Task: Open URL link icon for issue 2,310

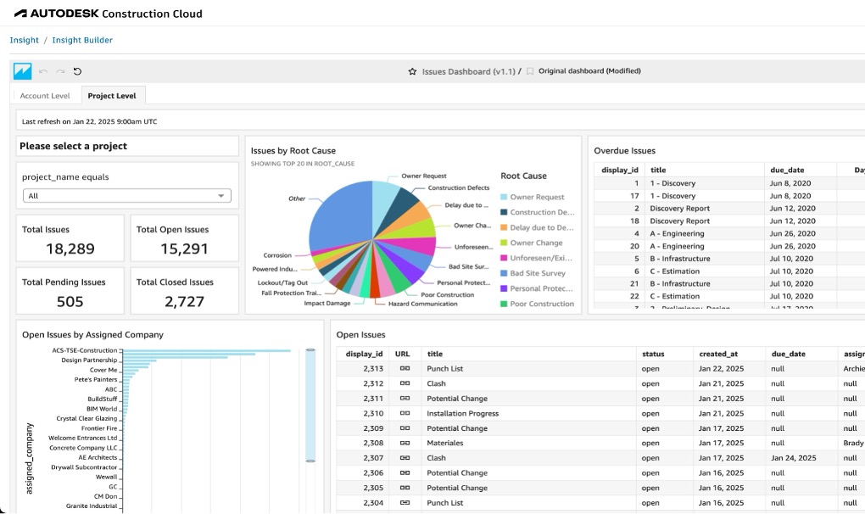Action: click(405, 413)
